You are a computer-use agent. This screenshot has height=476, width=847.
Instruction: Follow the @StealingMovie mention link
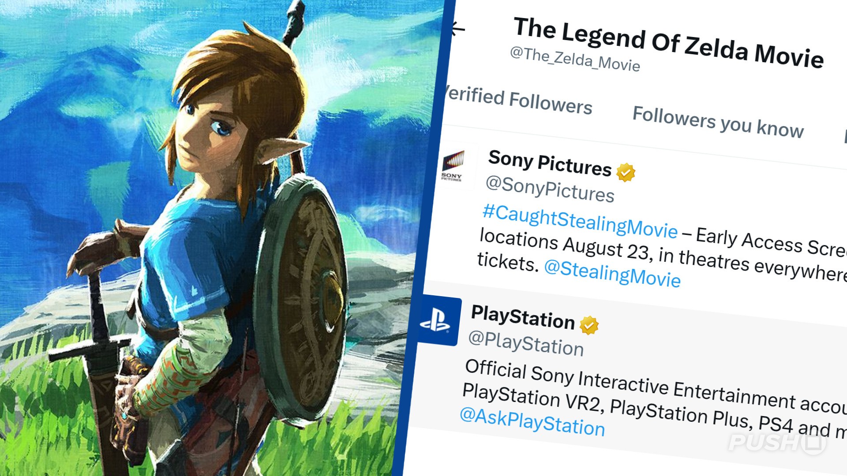click(x=612, y=273)
